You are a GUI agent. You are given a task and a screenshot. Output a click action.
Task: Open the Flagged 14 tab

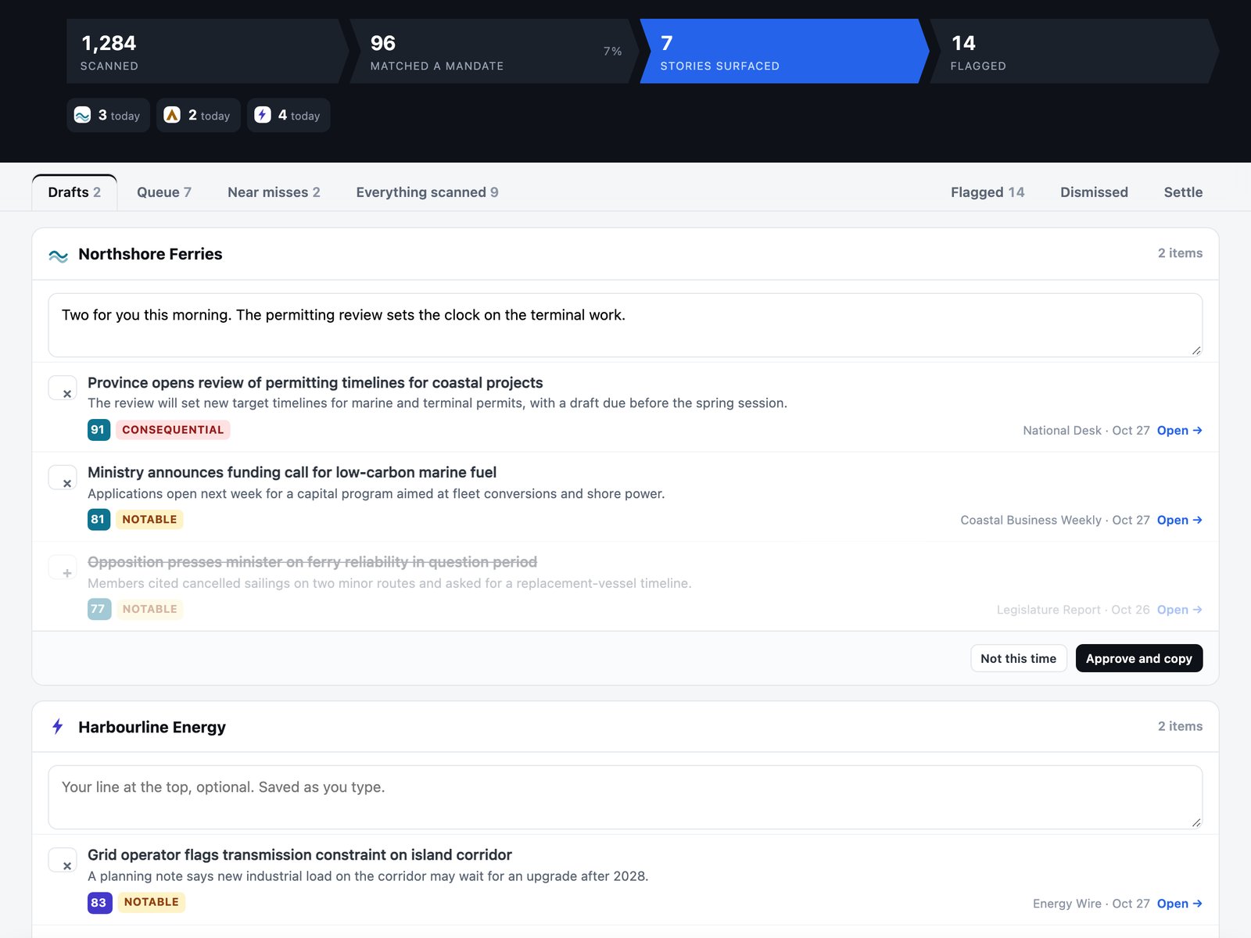click(988, 192)
